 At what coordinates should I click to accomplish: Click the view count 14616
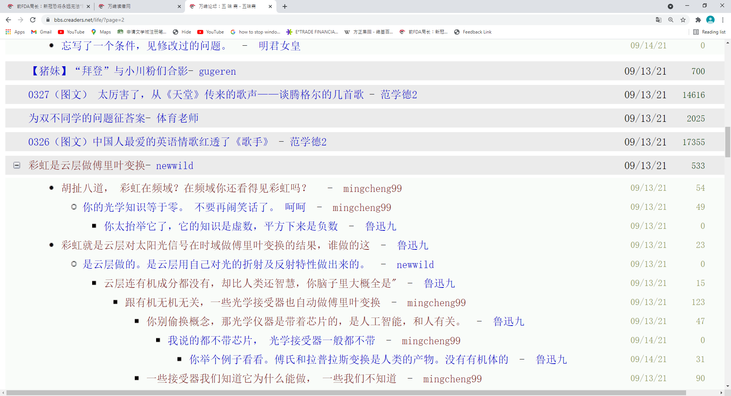pos(694,95)
